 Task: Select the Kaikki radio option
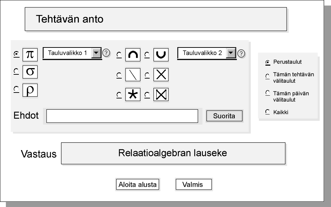coord(268,112)
